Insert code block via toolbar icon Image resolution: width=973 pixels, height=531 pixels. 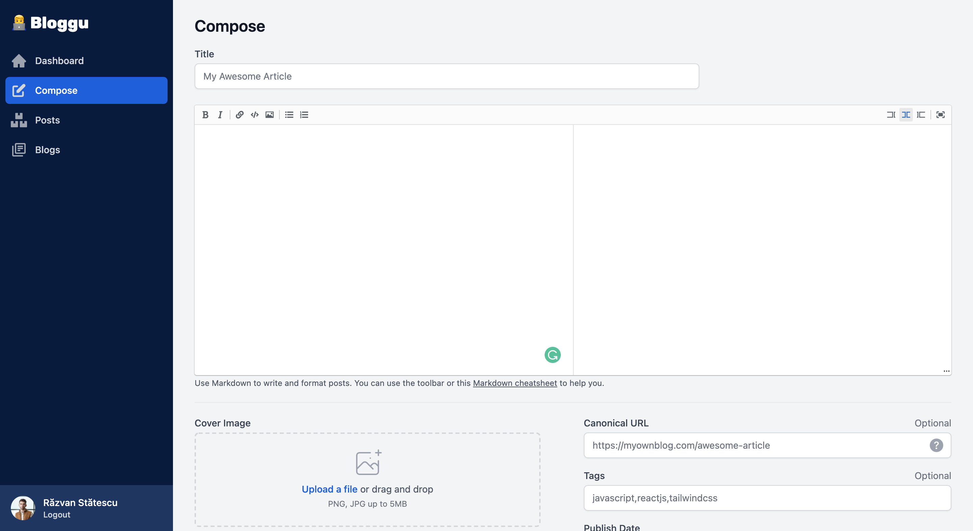[x=255, y=115]
